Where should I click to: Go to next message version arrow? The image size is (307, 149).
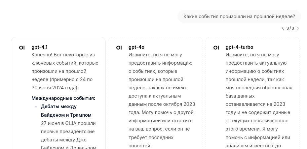(x=298, y=28)
